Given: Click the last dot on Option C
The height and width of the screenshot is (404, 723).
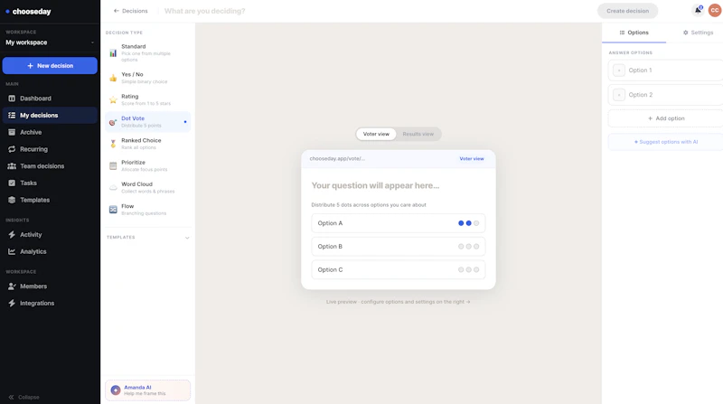Looking at the screenshot, I should click(476, 270).
